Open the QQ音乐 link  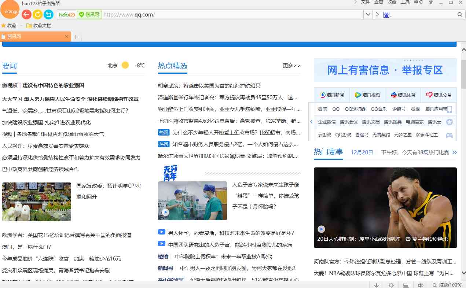point(379,109)
